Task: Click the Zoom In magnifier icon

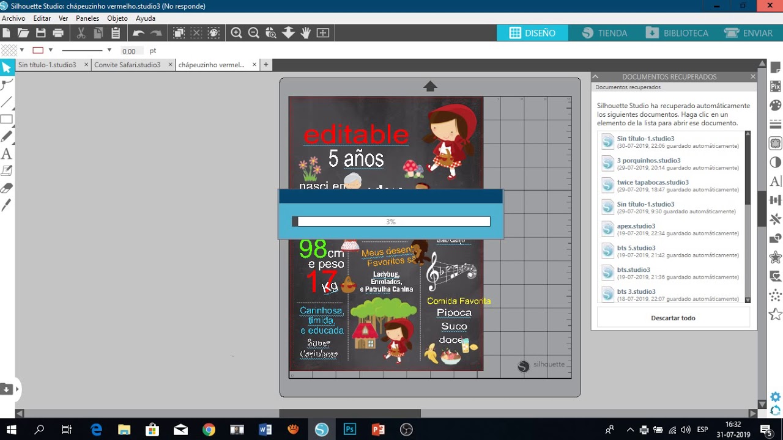Action: pyautogui.click(x=236, y=33)
